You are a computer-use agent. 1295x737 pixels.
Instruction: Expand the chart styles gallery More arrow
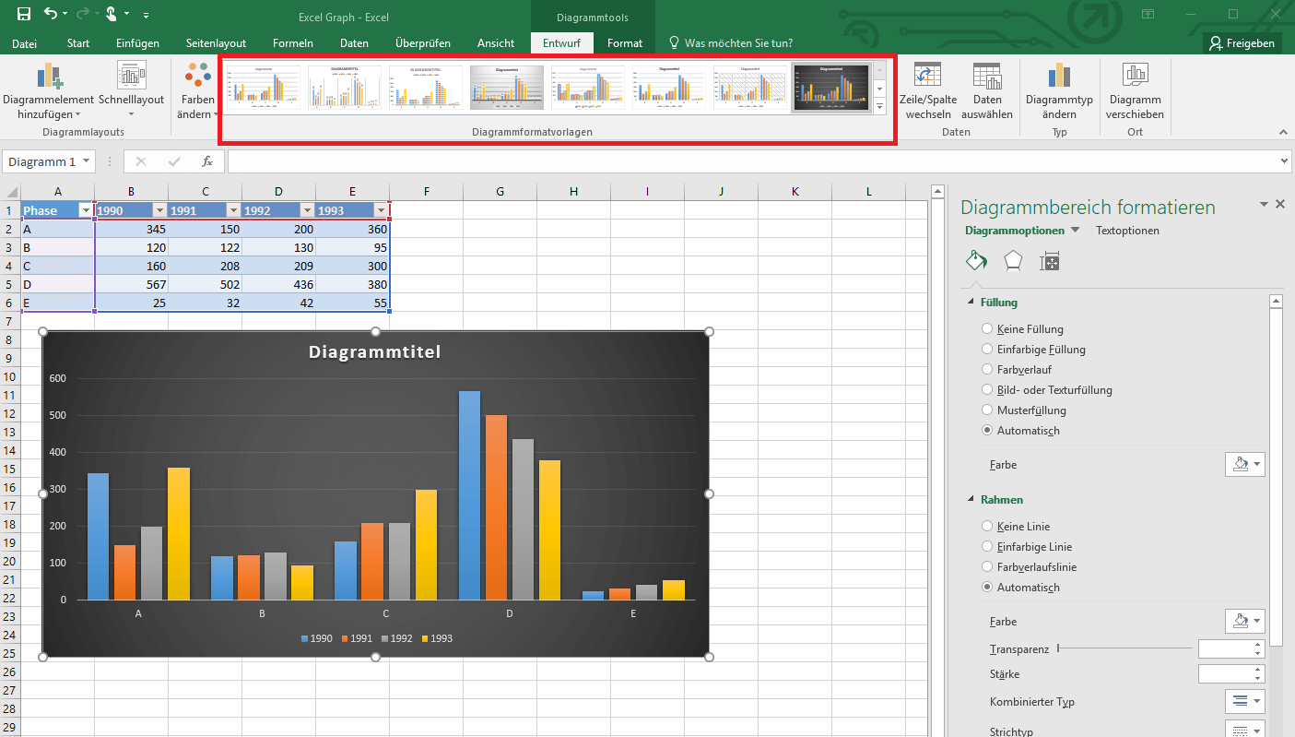(879, 106)
